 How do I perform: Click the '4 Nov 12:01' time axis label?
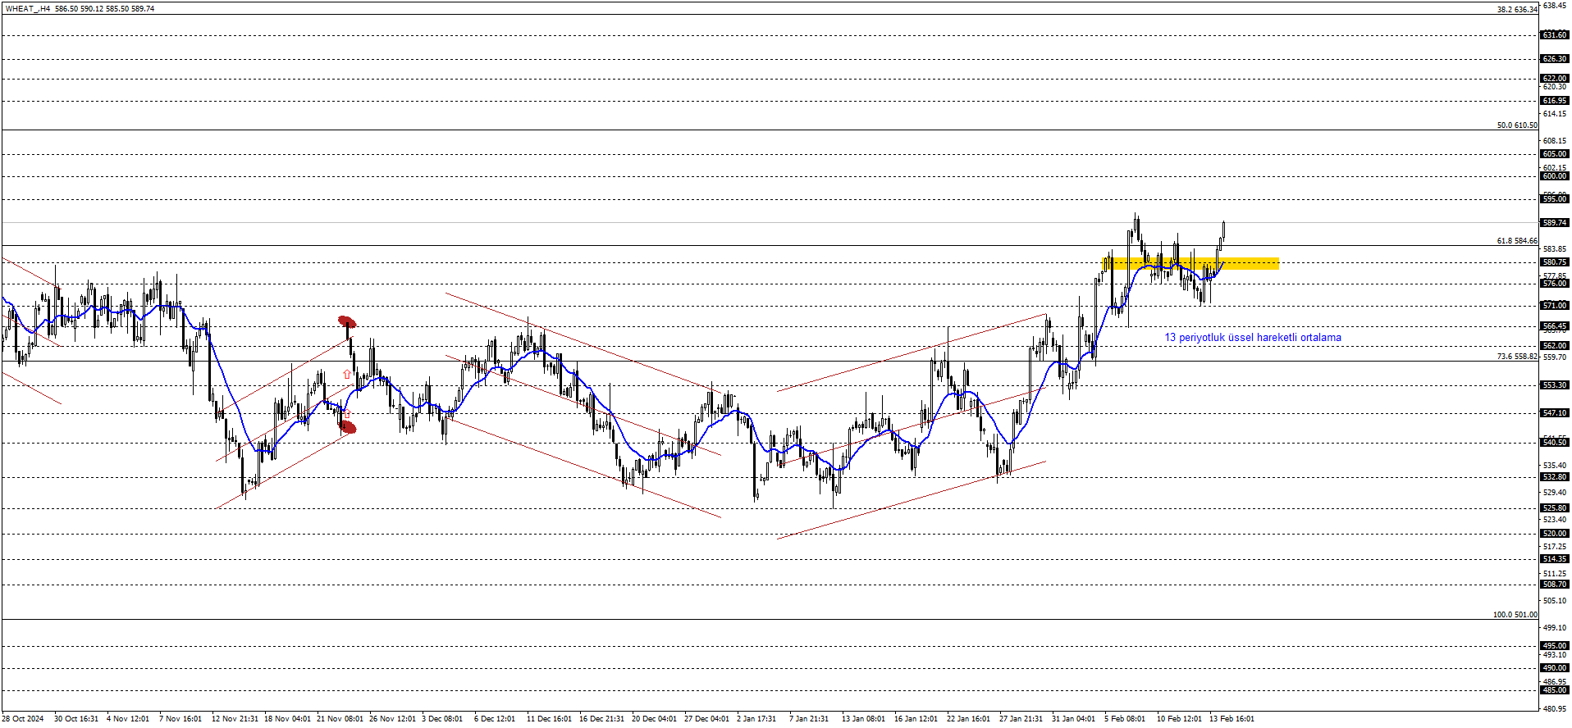tap(128, 719)
